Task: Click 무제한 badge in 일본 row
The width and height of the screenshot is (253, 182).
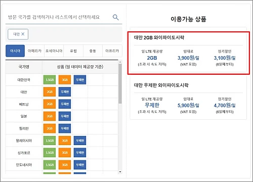Action: pos(65,116)
